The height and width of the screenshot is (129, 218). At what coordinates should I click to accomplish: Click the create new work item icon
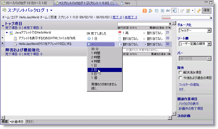coord(188,11)
